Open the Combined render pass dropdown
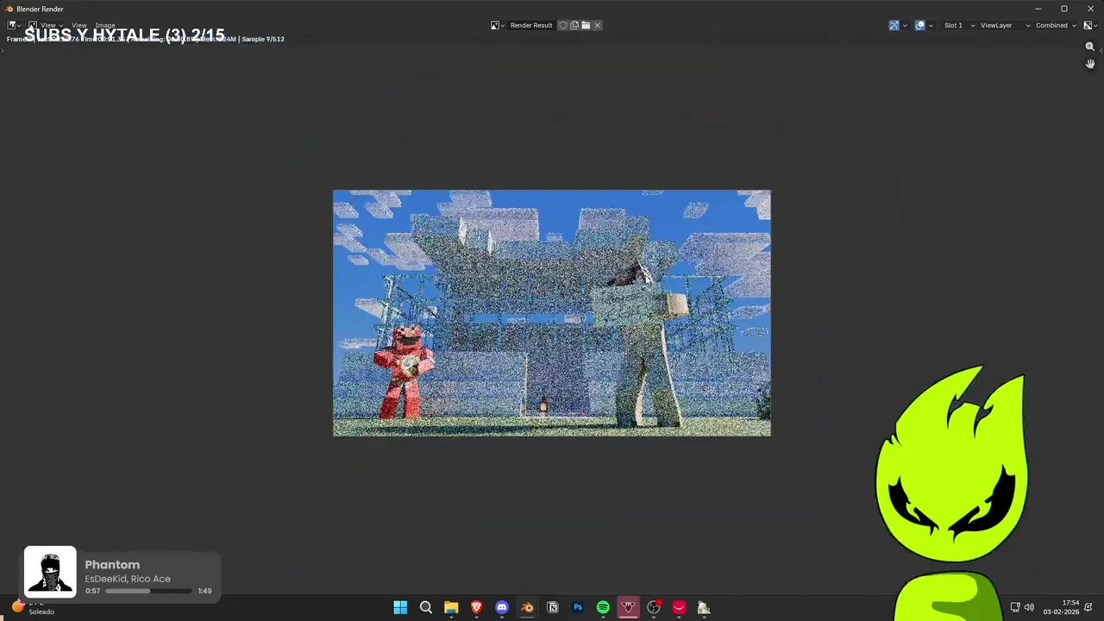Image resolution: width=1104 pixels, height=621 pixels. [1056, 25]
